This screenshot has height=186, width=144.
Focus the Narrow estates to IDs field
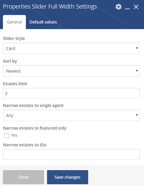(x=71, y=154)
